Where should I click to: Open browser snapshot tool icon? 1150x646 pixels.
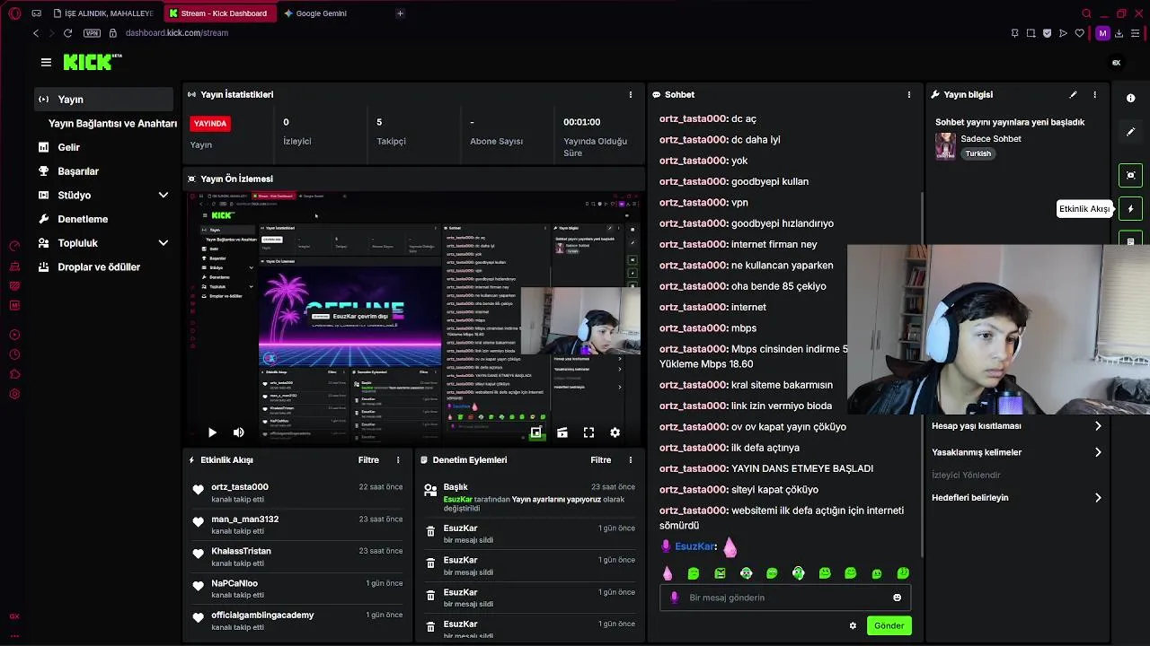click(x=1031, y=33)
